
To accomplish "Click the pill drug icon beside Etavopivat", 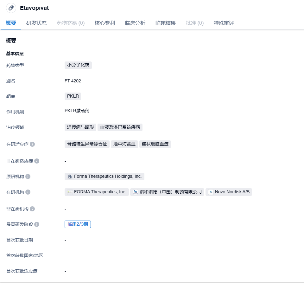I will (11, 8).
